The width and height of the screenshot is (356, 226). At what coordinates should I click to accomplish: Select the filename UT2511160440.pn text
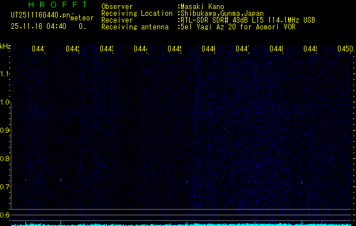41,15
